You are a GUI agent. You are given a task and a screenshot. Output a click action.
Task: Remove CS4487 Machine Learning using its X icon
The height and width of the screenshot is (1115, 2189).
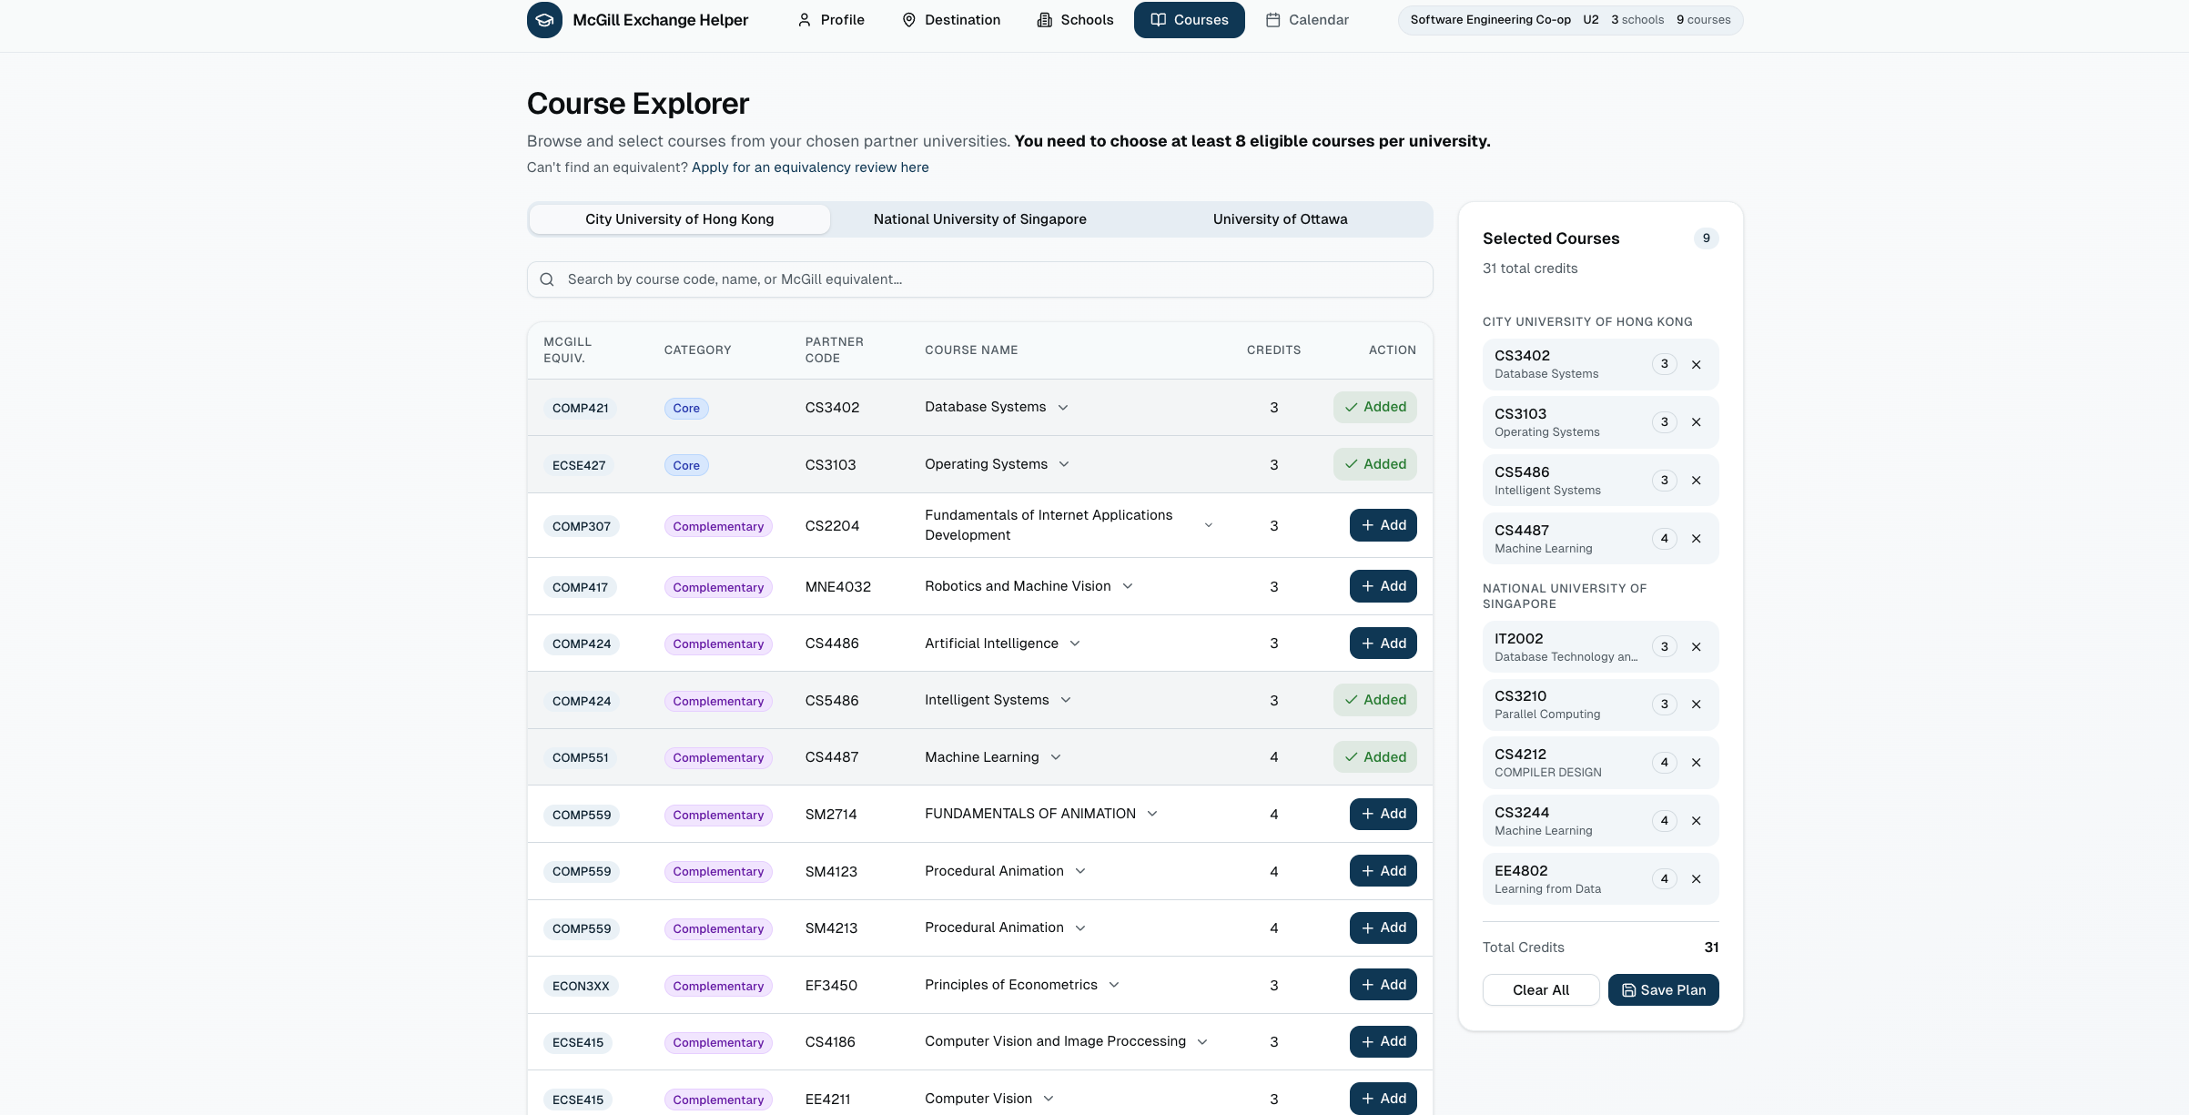1696,539
